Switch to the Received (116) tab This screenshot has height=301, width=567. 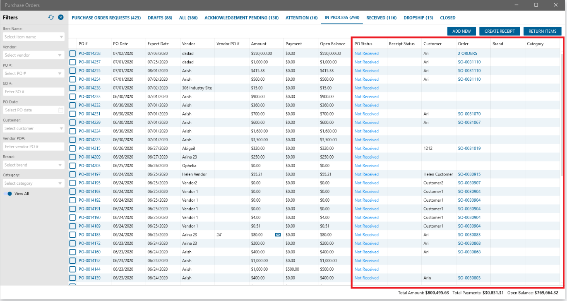(382, 18)
